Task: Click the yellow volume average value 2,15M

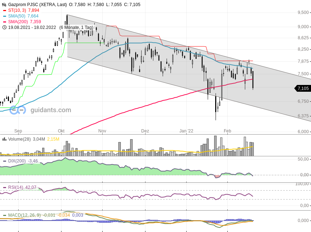Action: [x=53, y=139]
